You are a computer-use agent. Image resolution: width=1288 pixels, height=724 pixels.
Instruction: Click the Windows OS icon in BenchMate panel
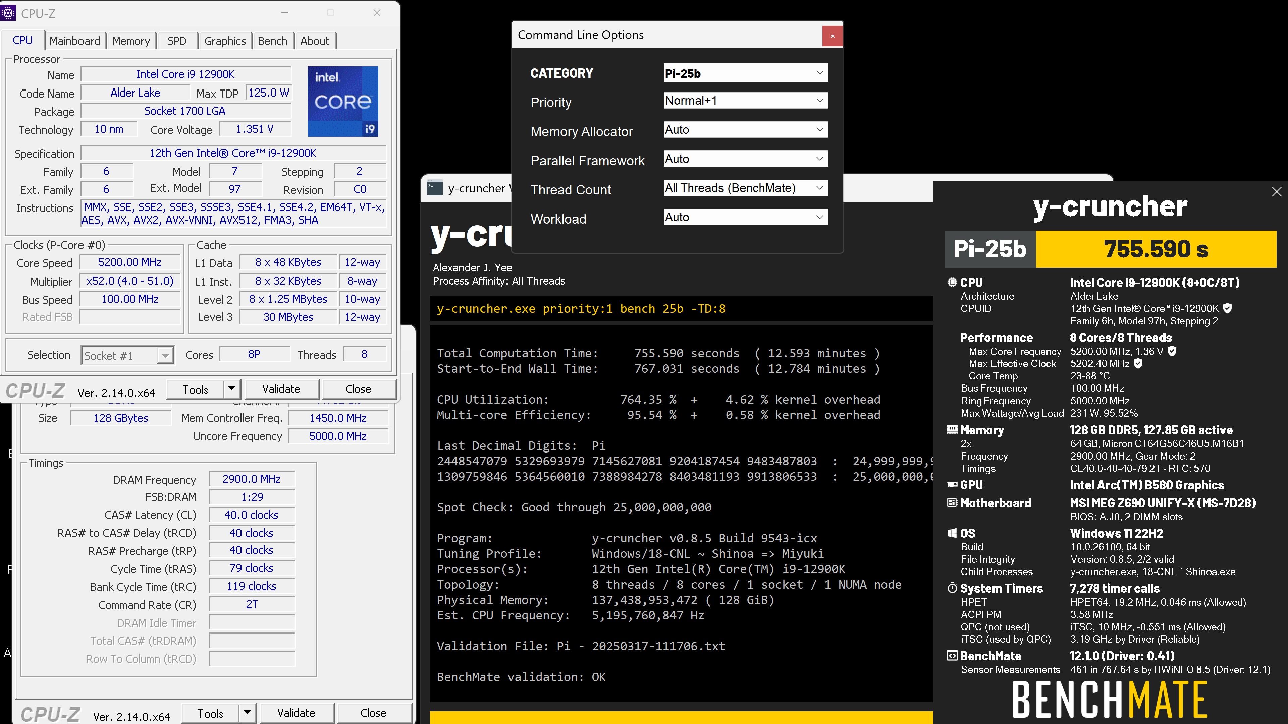[952, 533]
